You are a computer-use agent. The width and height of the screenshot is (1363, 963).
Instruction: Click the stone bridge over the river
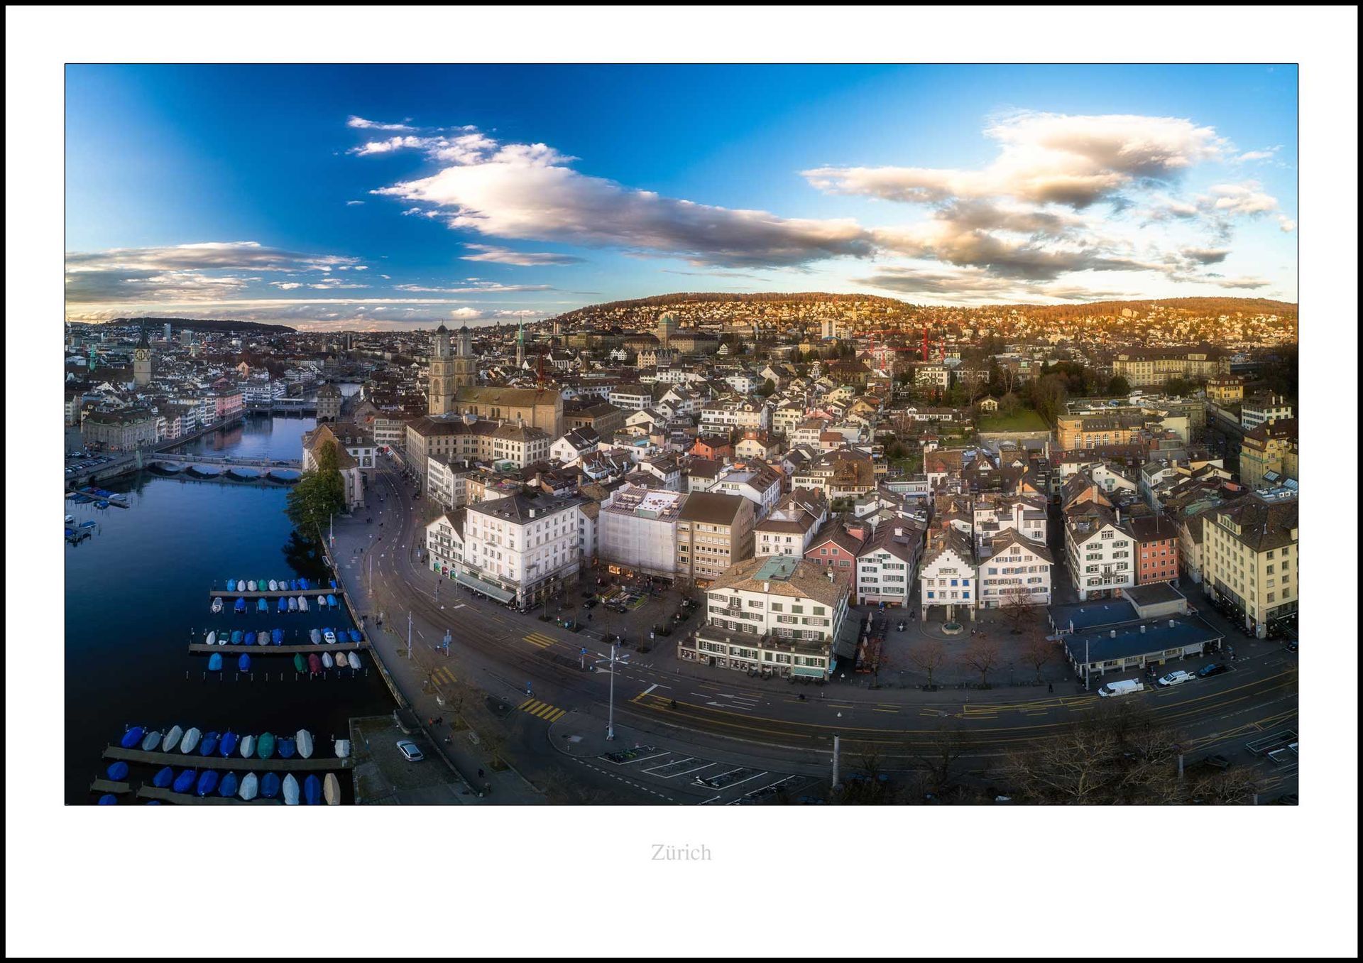pyautogui.click(x=220, y=464)
